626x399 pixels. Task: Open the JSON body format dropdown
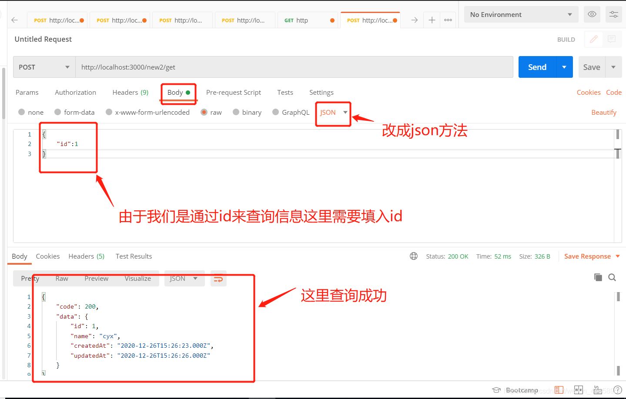tap(333, 112)
